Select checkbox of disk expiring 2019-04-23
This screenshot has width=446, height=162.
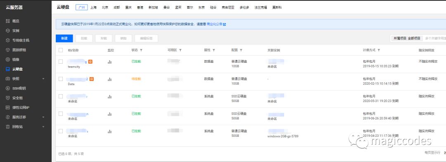click(x=61, y=131)
